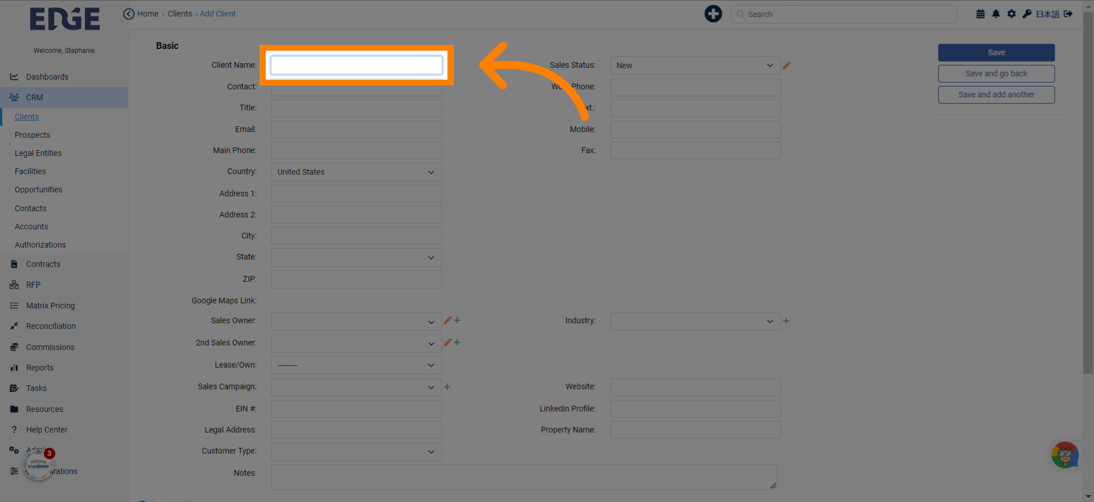Open the chat assistant avatar

point(1064,455)
